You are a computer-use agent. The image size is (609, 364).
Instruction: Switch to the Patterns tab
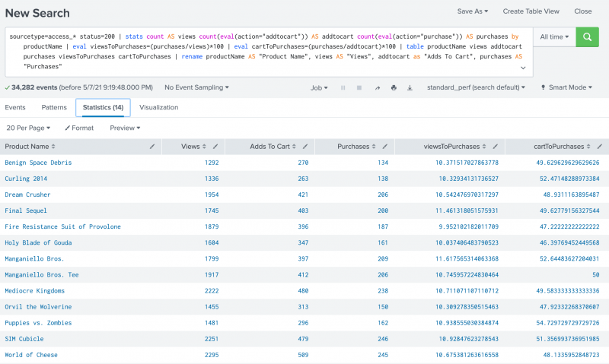[54, 107]
